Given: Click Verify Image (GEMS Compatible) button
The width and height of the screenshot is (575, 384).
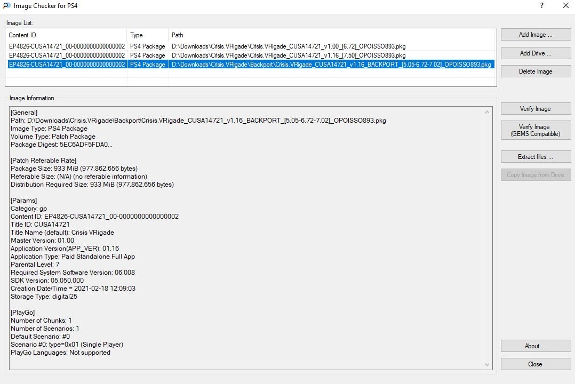Looking at the screenshot, I should coord(536,130).
